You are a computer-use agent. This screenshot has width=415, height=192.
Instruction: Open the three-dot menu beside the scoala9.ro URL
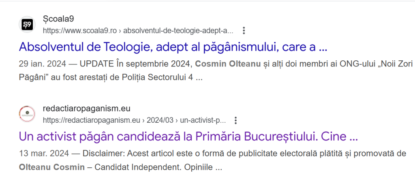(244, 31)
